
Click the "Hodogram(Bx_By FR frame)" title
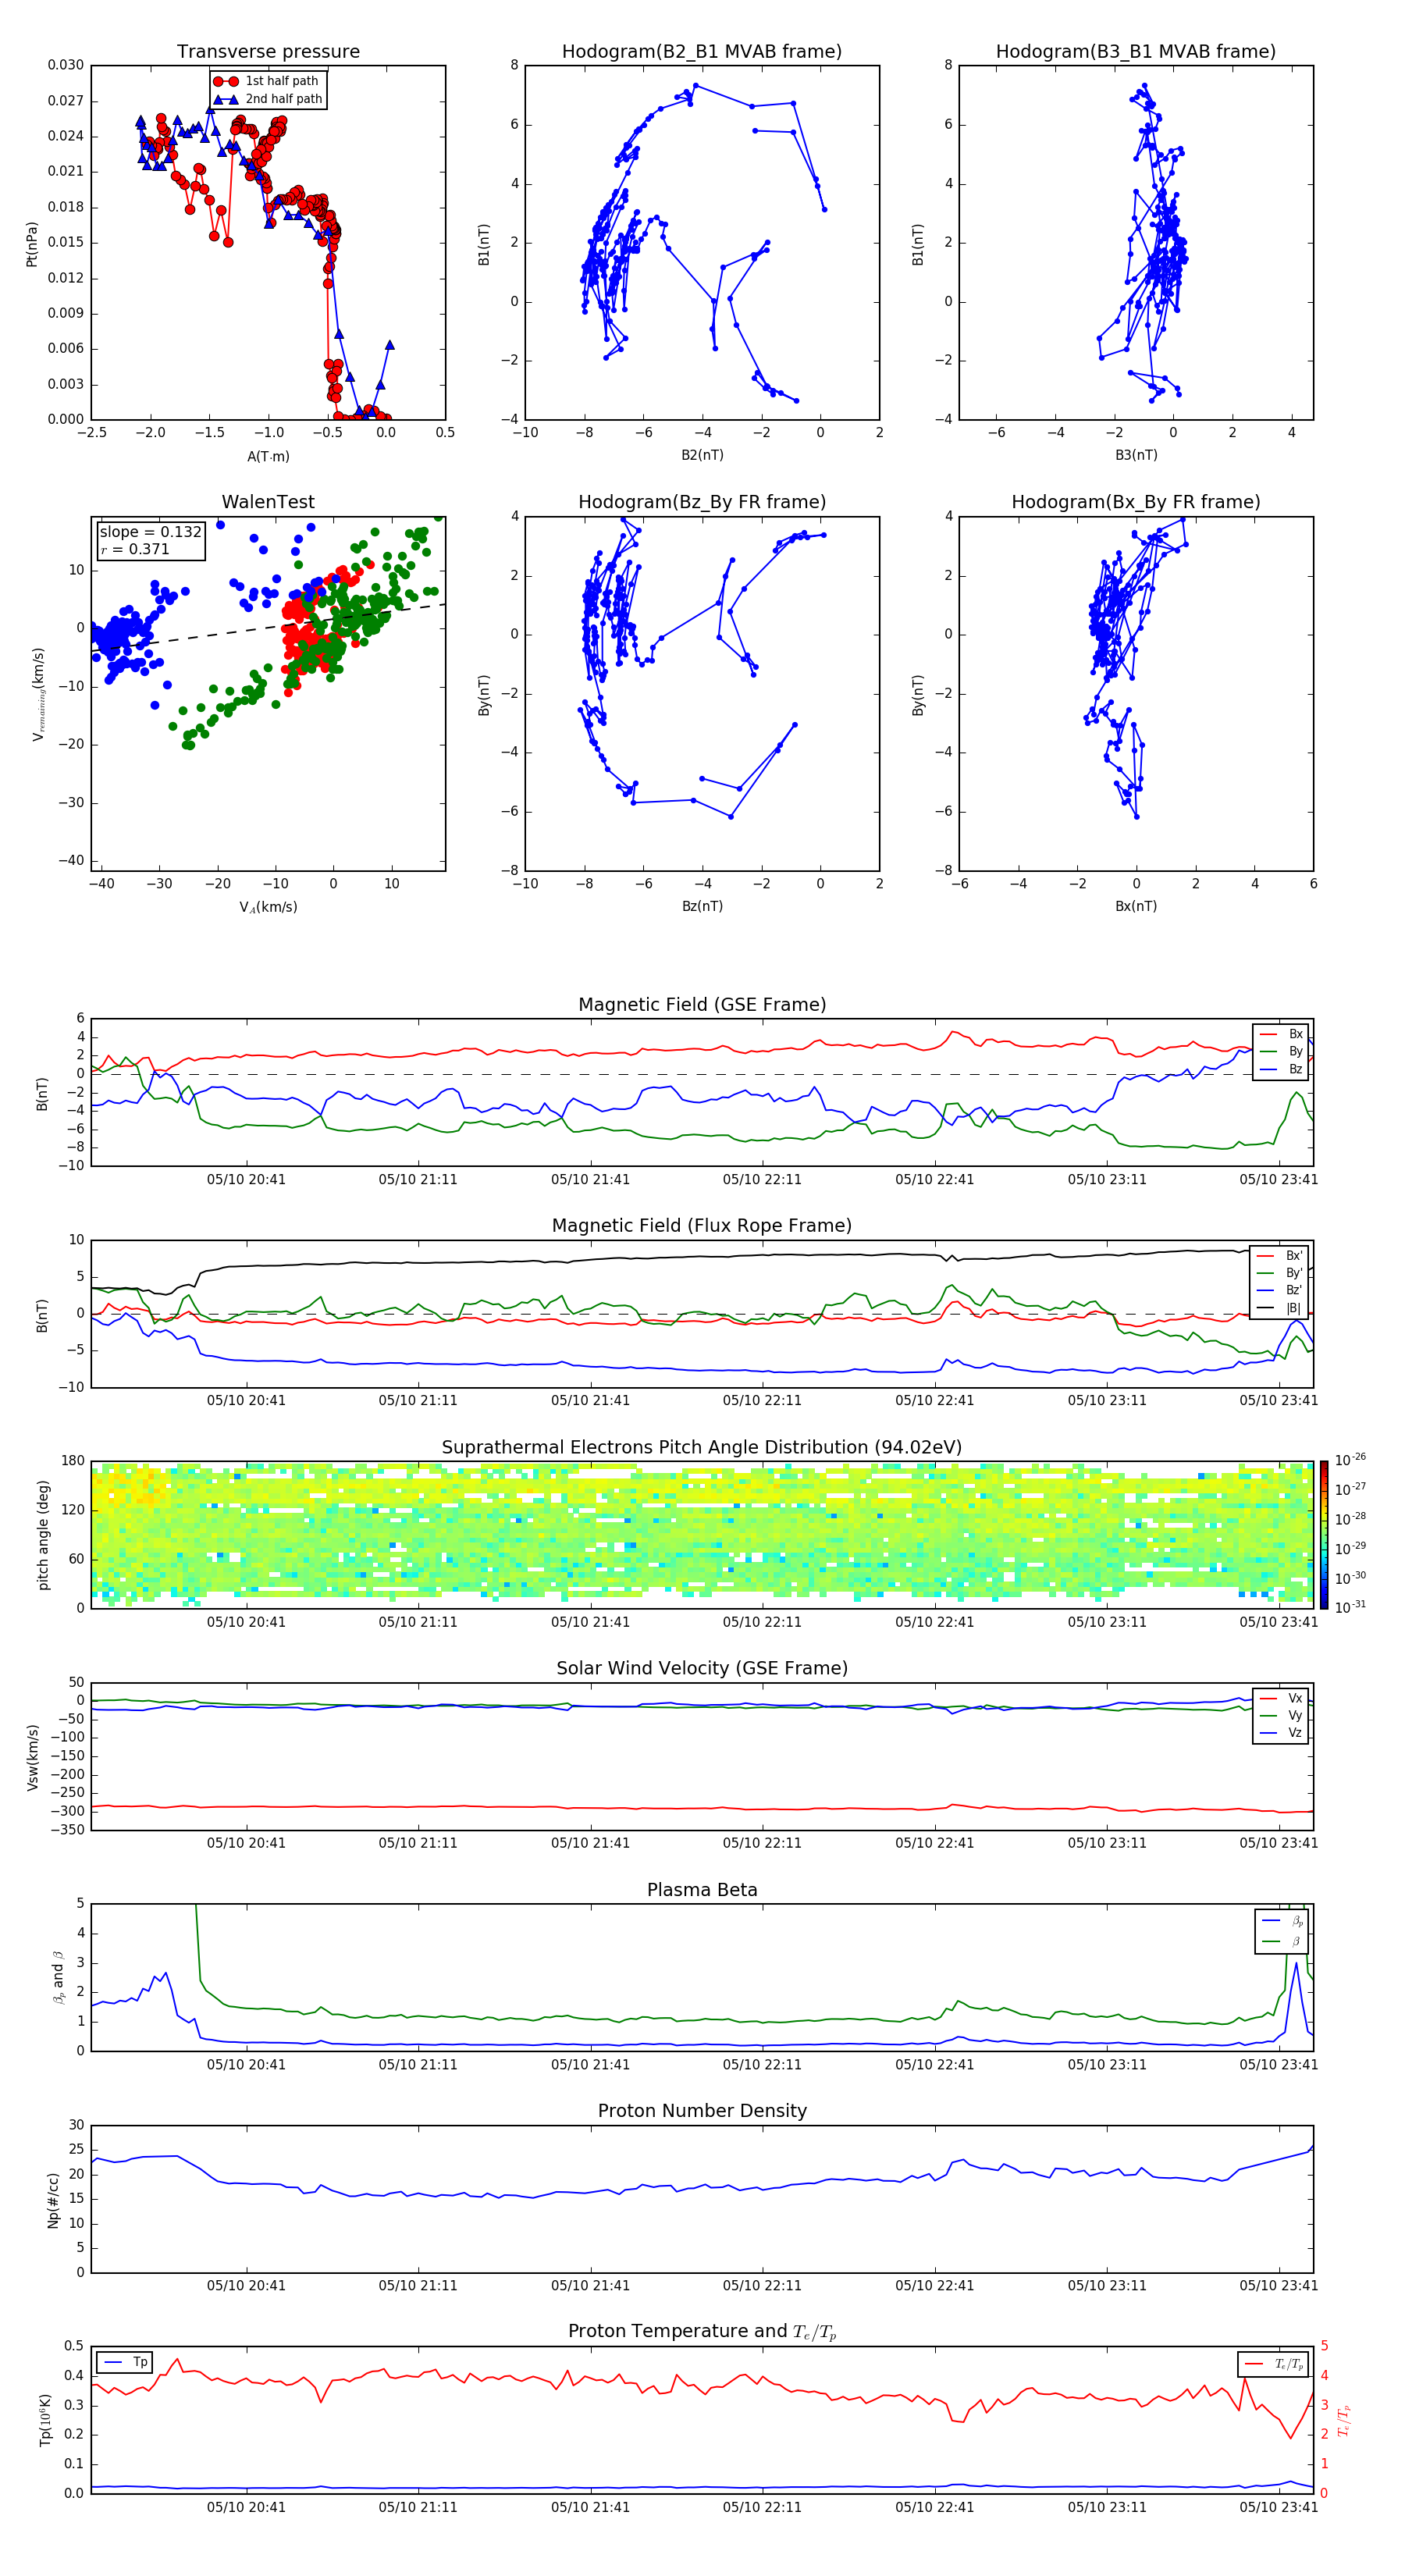click(x=1136, y=501)
